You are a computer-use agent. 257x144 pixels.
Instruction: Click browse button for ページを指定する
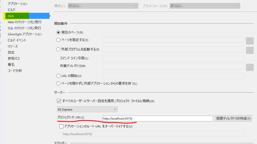pyautogui.click(x=250, y=41)
